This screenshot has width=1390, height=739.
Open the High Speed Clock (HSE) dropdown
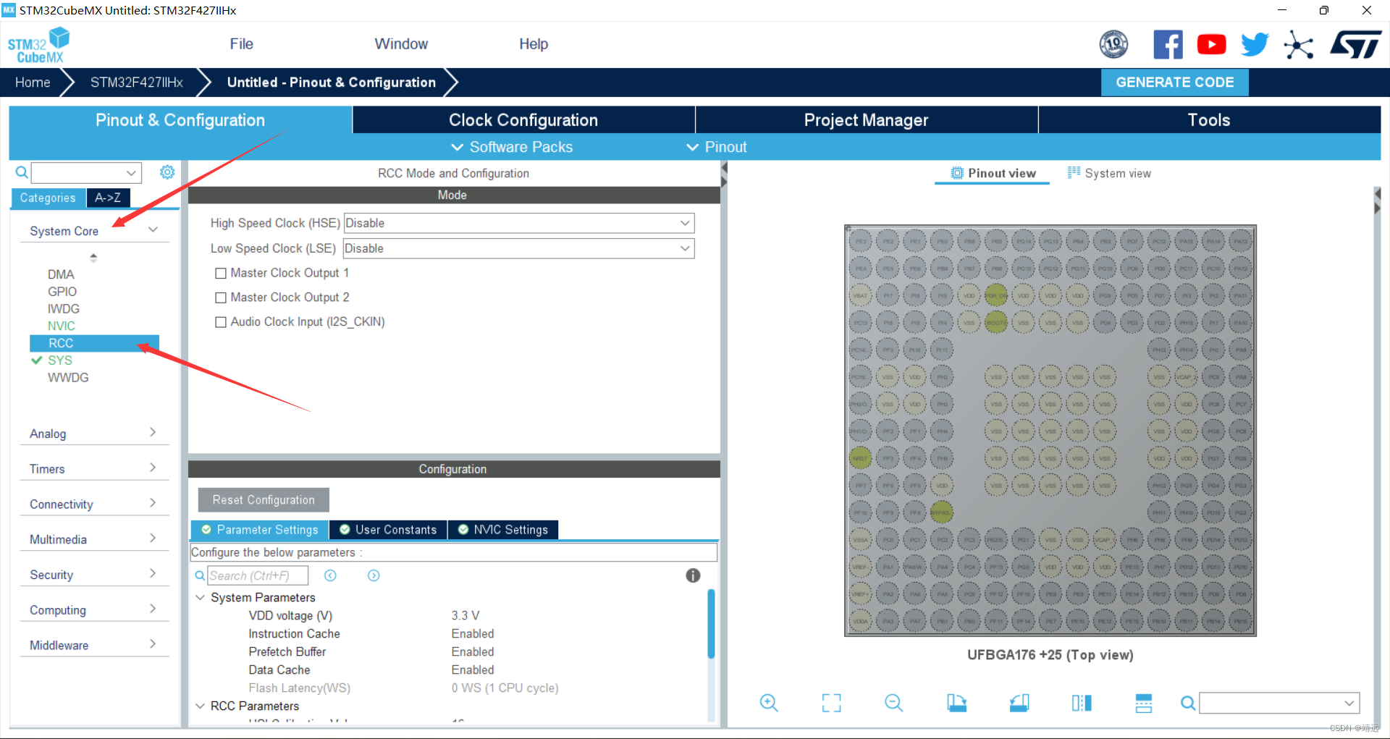click(x=519, y=223)
